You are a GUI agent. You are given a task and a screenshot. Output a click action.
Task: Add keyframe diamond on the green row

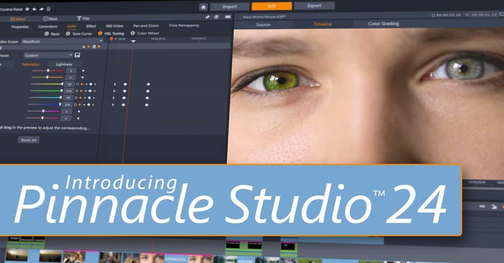(89, 91)
